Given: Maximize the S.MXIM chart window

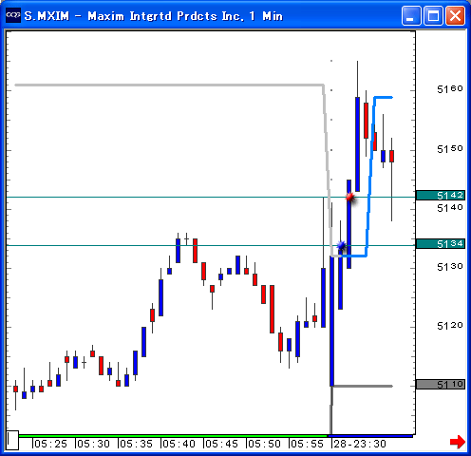Looking at the screenshot, I should coord(433,15).
